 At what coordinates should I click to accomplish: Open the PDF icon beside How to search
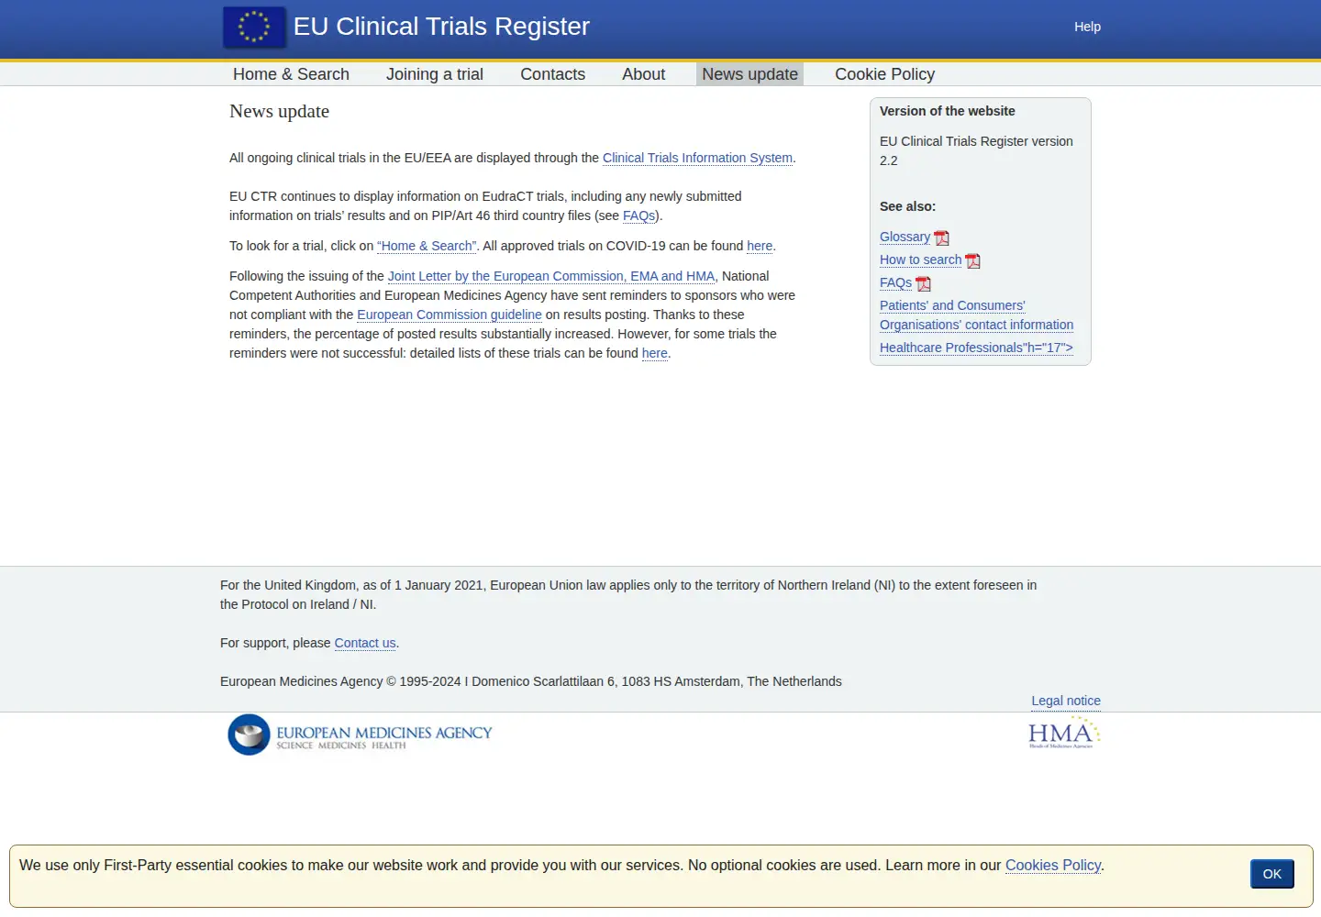pos(973,261)
